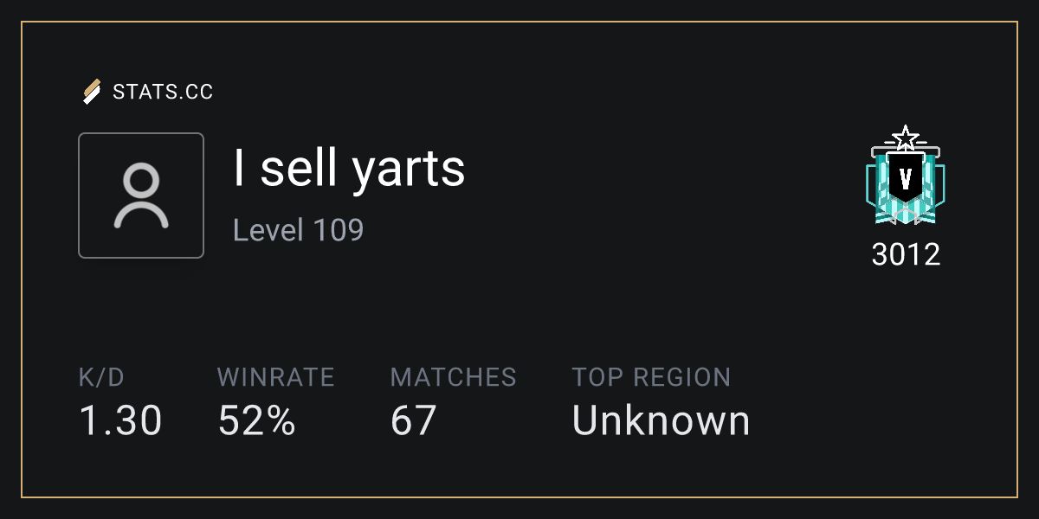Select the 52% winrate value
Viewport: 1039px width, 519px height.
pyautogui.click(x=256, y=420)
